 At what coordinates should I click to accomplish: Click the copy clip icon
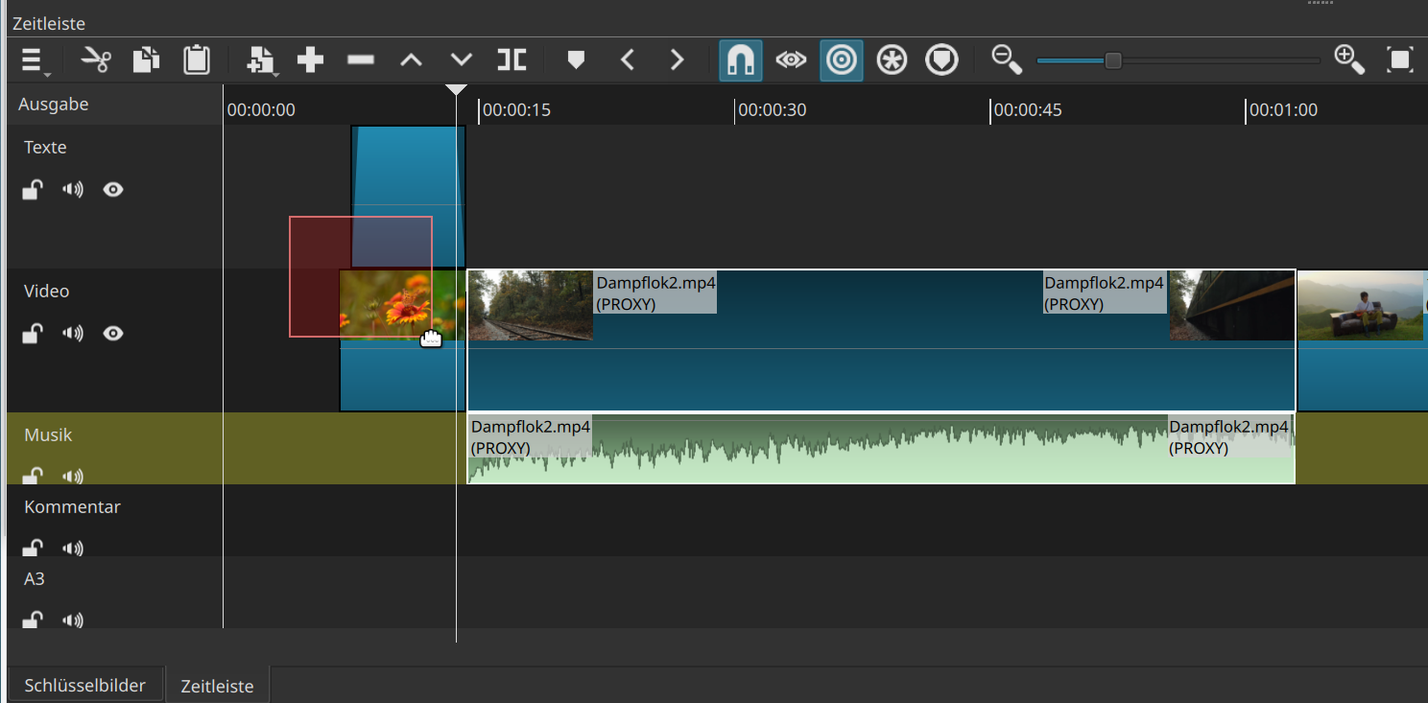(x=146, y=60)
